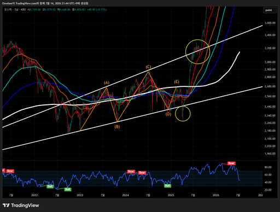
Task: Click the 2025 label on the time axis
Action: pyautogui.click(x=171, y=195)
